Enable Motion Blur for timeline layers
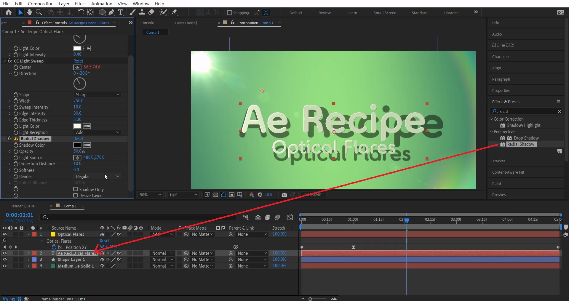Screen dimensions: 569x301 tap(277, 217)
